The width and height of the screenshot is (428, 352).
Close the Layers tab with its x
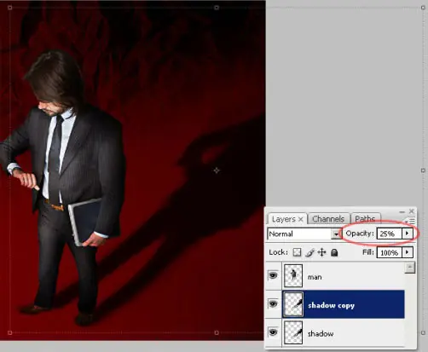click(300, 219)
